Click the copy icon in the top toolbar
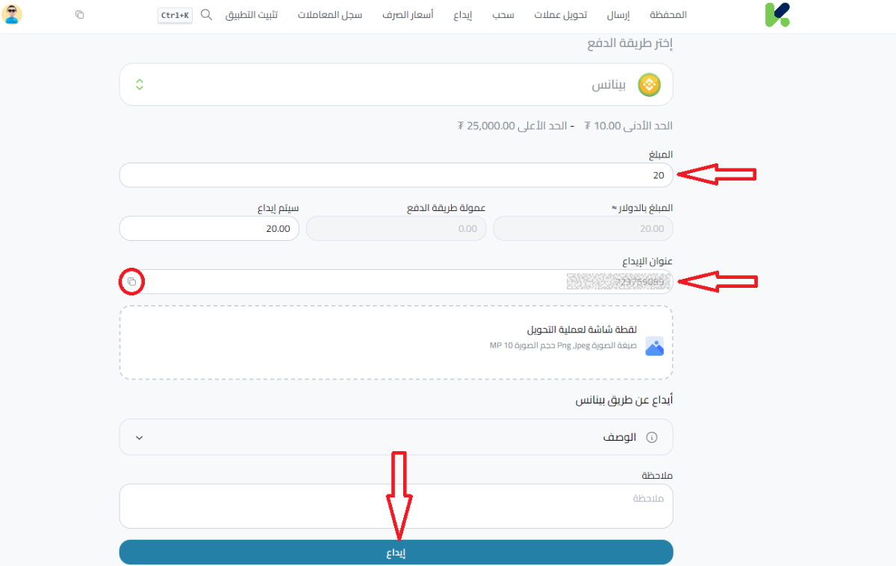The image size is (896, 566). (x=80, y=14)
